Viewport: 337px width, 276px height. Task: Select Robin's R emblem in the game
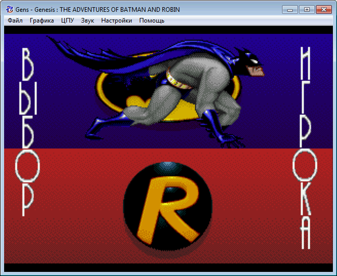(167, 206)
